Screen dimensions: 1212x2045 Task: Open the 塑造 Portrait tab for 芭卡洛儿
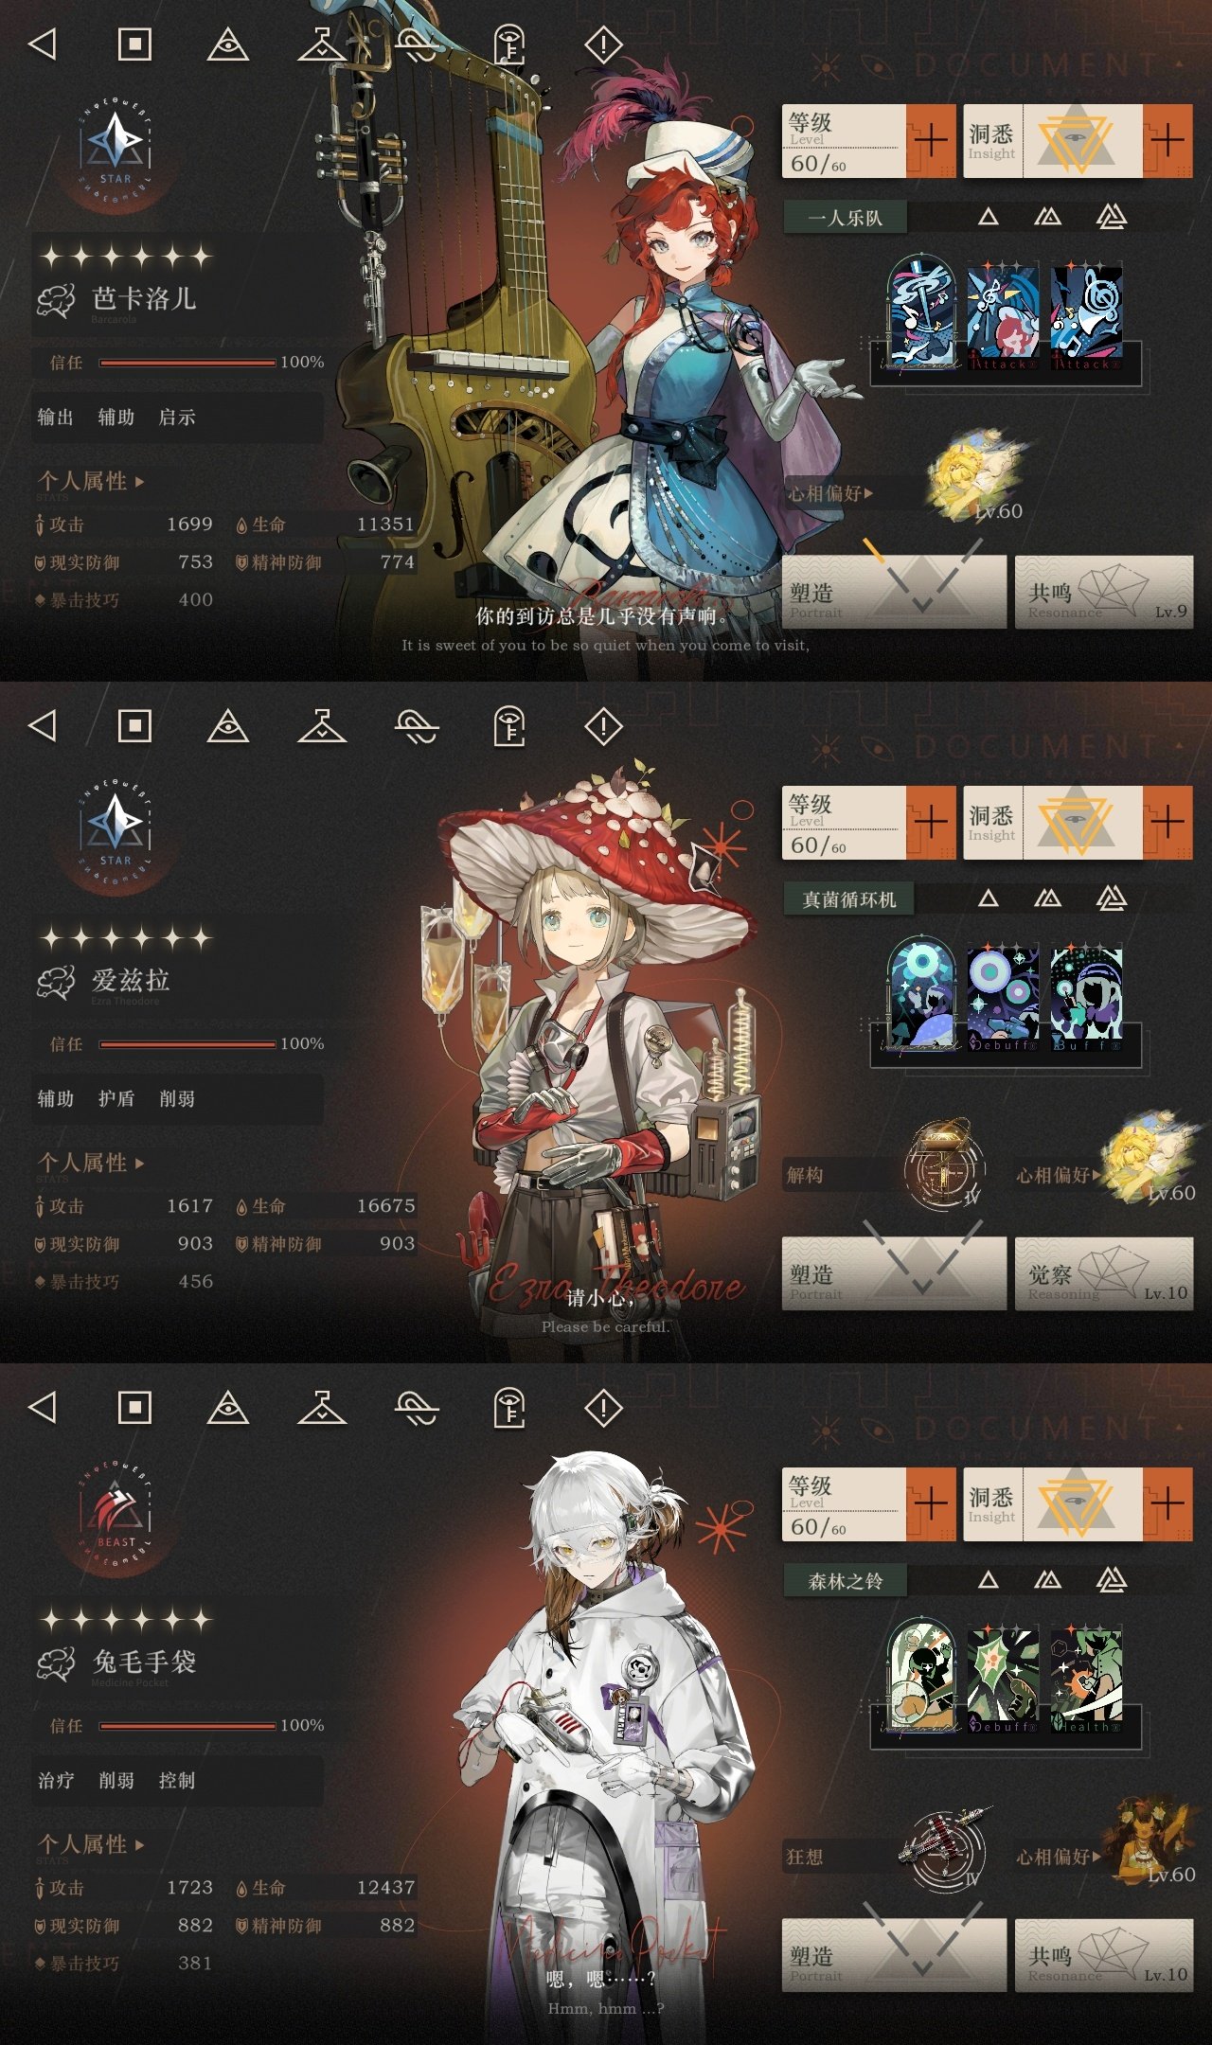tap(894, 593)
